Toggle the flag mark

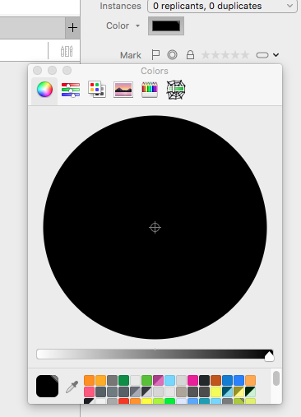[x=155, y=55]
